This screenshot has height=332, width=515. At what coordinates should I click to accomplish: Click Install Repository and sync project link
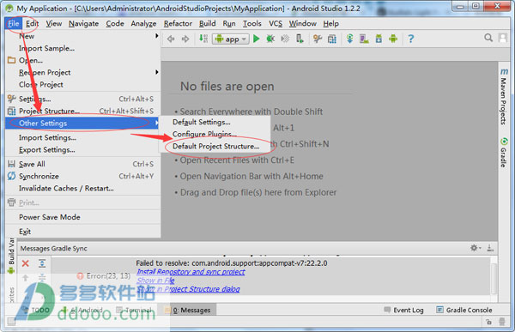pyautogui.click(x=191, y=272)
